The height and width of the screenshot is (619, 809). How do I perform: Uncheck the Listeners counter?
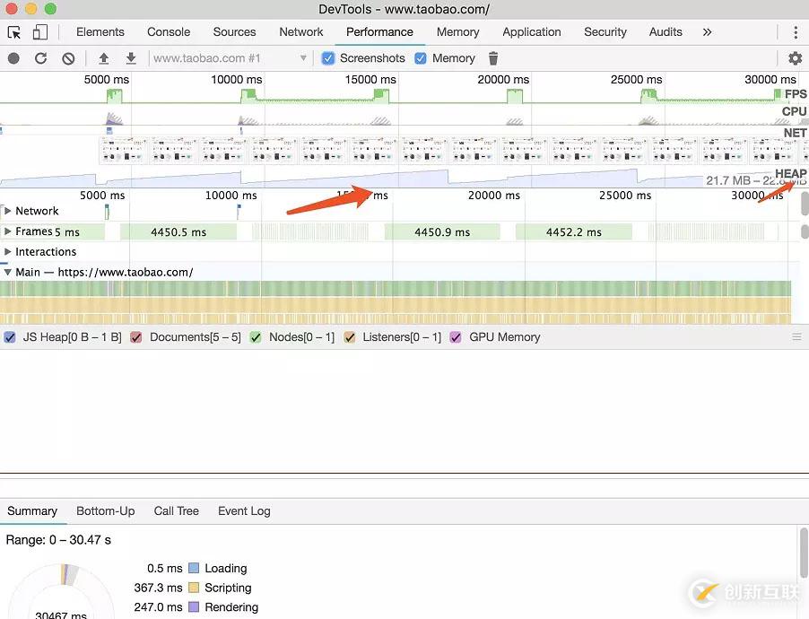[x=349, y=337]
